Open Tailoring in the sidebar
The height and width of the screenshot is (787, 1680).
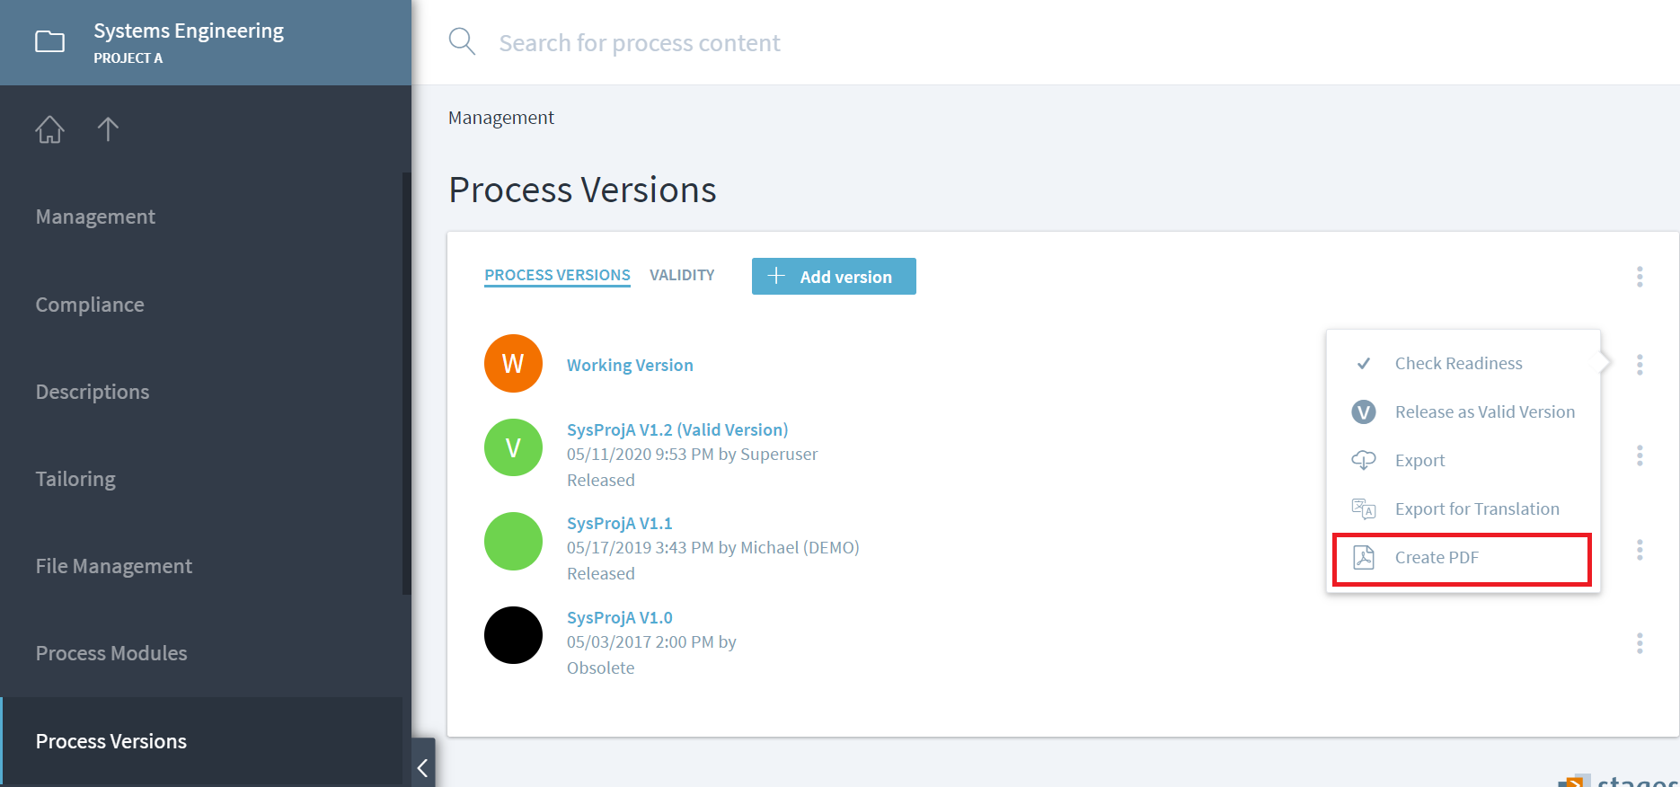click(x=75, y=479)
